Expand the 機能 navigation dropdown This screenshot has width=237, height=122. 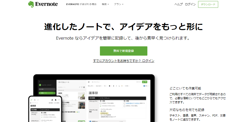[x=105, y=4]
